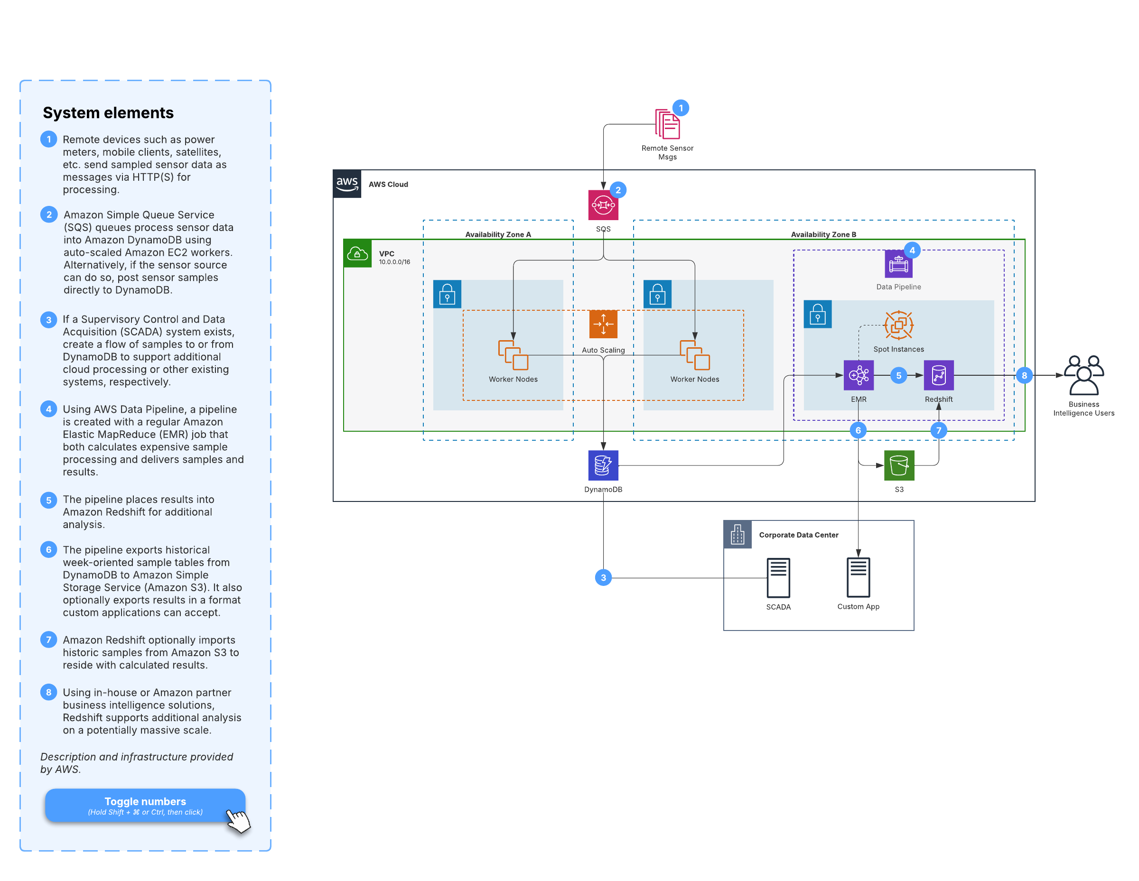Select the Custom App server icon

point(858,577)
